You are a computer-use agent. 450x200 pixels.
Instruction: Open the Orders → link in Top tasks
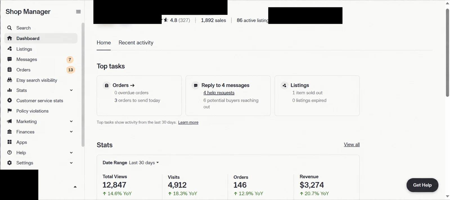[123, 85]
